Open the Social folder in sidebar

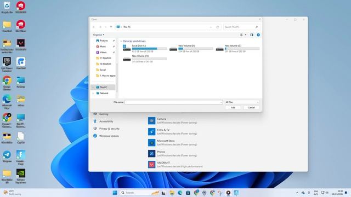pos(103,69)
